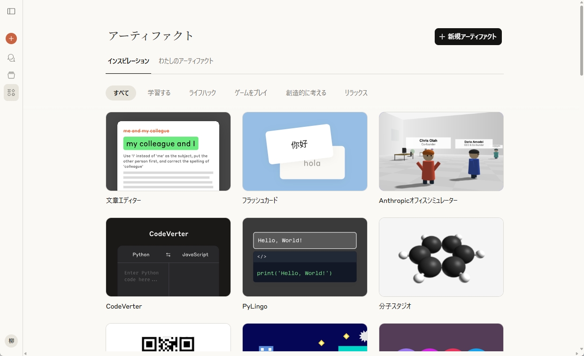Start a new chat with the orange plus icon

pos(11,39)
